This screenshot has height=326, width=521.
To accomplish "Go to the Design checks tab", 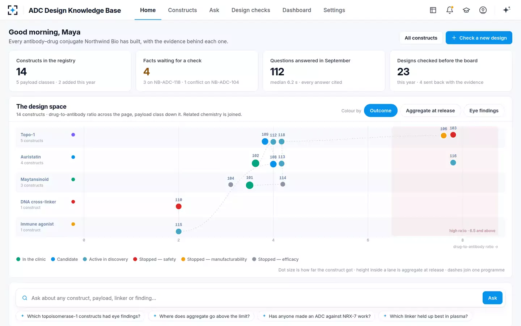I will (251, 10).
